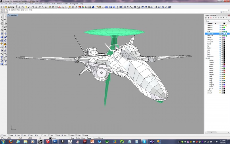Toggle lock icon of exhaust layer
Screen dimensions: 230x144
[222, 93]
